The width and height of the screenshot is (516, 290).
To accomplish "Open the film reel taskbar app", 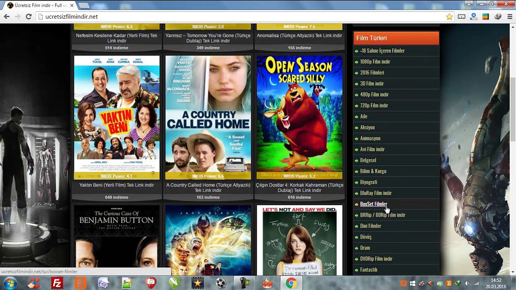I will [x=221, y=283].
